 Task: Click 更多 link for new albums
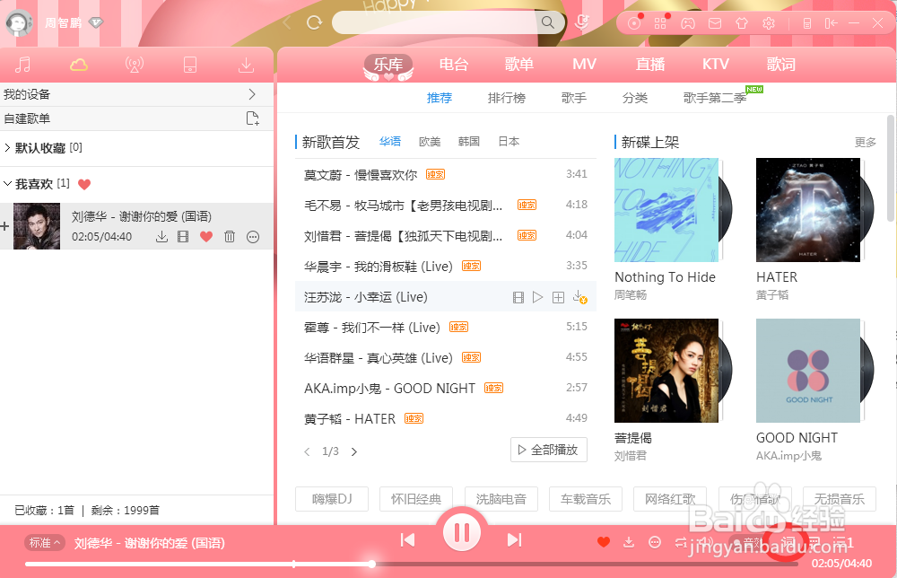coord(866,142)
